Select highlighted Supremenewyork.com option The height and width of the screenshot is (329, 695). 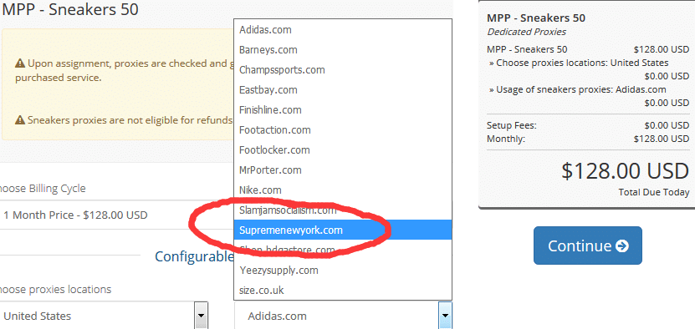(x=343, y=230)
